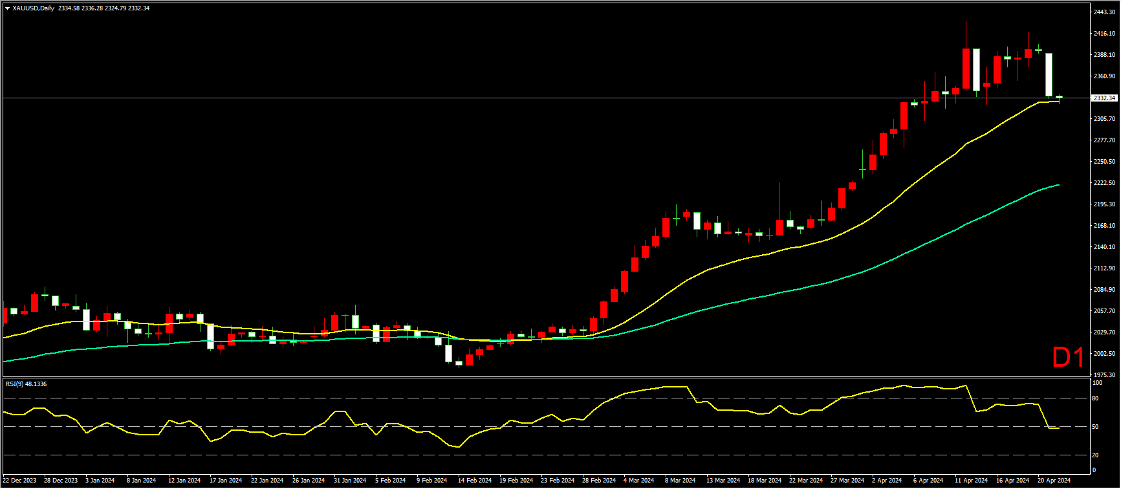Click the RSI scale value 80
Screen dimensions: 1121x489
pos(1095,398)
